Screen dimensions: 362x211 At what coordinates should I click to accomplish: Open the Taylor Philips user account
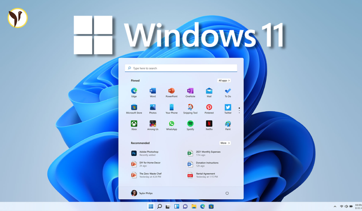(x=142, y=193)
